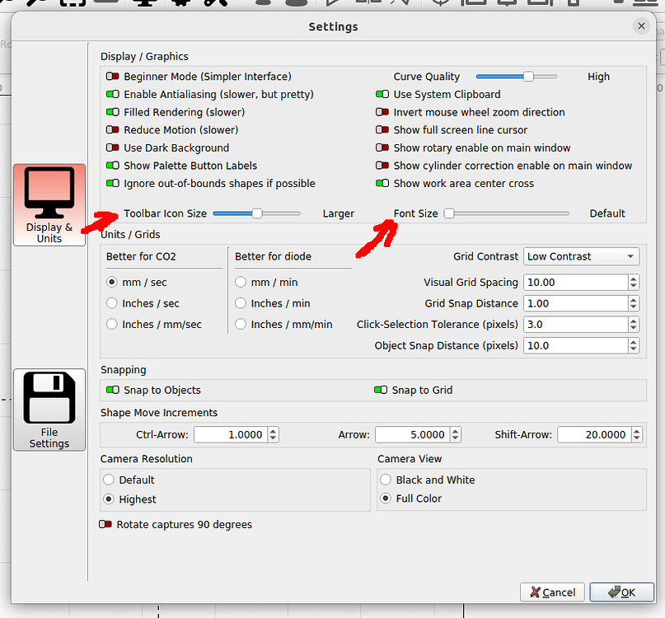Open the Grid Contrast dropdown
Image resolution: width=665 pixels, height=618 pixels.
(581, 256)
